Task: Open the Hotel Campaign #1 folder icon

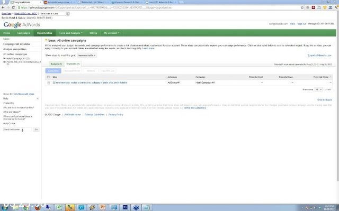Action: (4, 59)
